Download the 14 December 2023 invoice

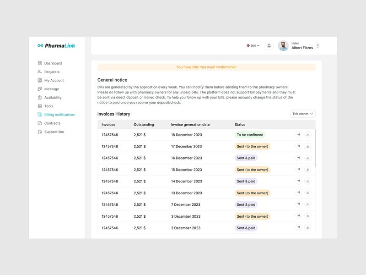coord(308,181)
